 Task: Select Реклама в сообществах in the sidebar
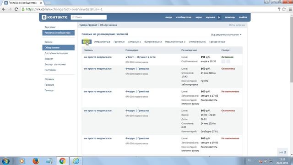[58, 33]
